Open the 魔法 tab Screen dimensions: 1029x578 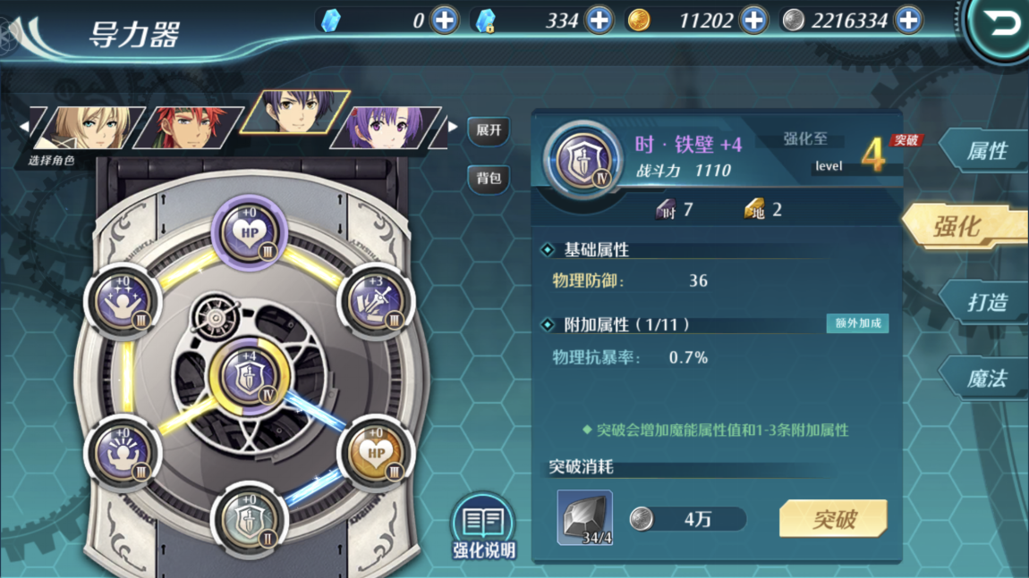(986, 378)
